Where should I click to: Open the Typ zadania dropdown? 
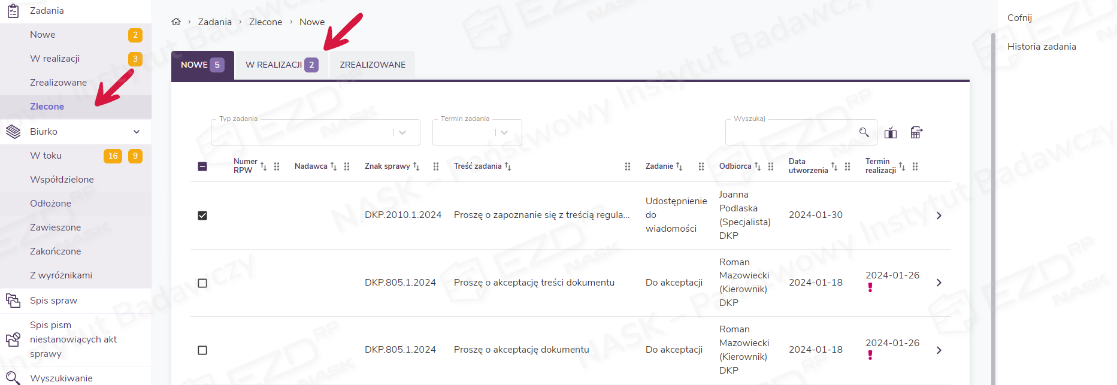[x=315, y=132]
